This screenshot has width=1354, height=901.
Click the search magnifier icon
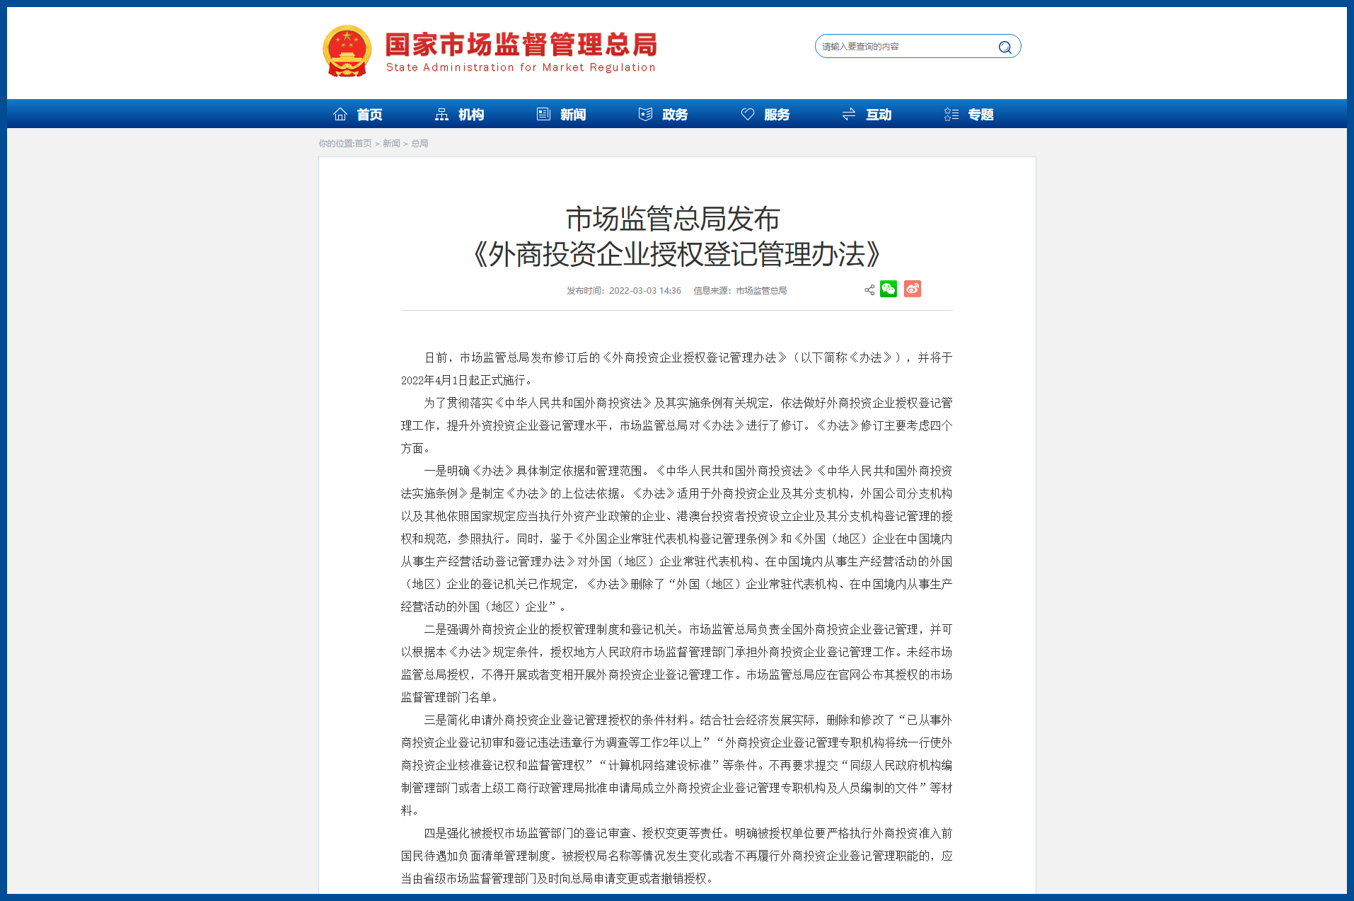click(1005, 47)
